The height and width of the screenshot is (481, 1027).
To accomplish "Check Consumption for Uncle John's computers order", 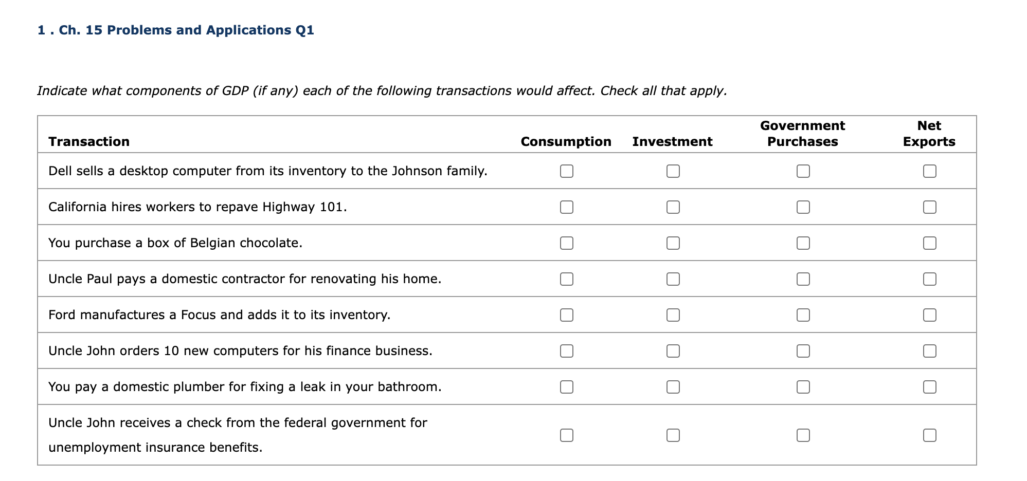I will click(x=566, y=351).
